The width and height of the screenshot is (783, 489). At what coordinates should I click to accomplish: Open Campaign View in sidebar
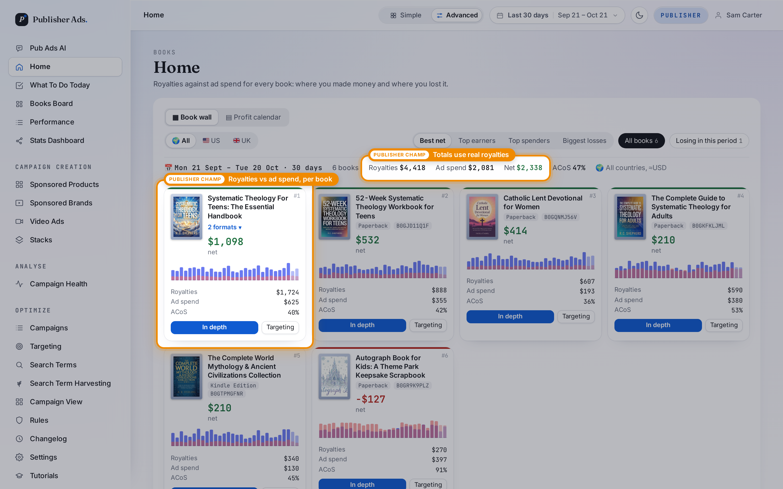click(65, 402)
